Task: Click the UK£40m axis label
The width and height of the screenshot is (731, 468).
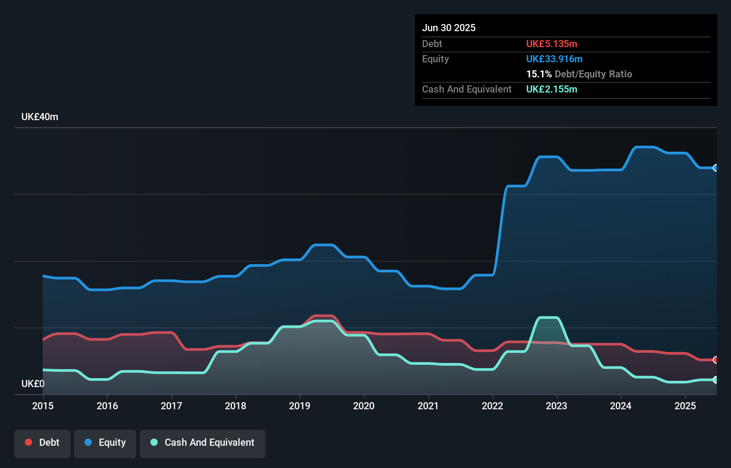Action: click(x=39, y=117)
